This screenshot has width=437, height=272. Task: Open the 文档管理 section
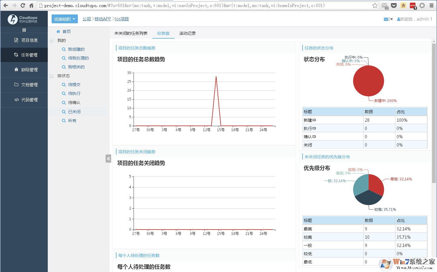24,85
